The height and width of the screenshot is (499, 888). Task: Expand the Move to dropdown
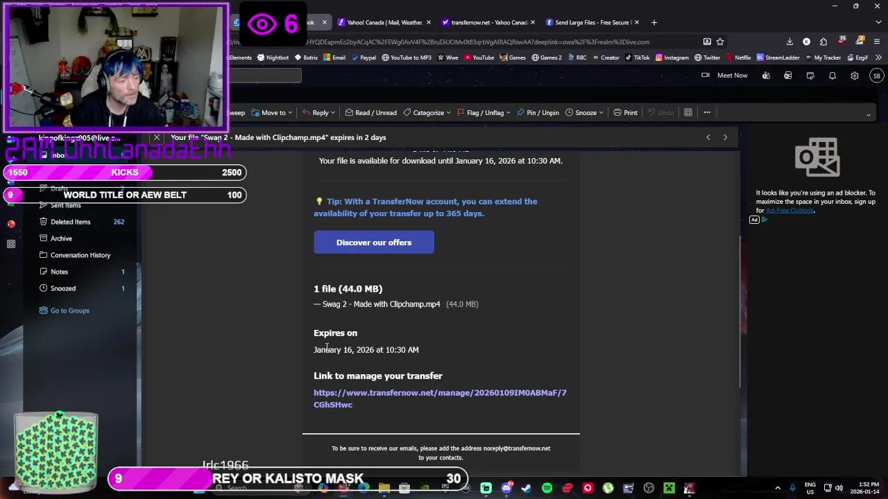pyautogui.click(x=289, y=113)
